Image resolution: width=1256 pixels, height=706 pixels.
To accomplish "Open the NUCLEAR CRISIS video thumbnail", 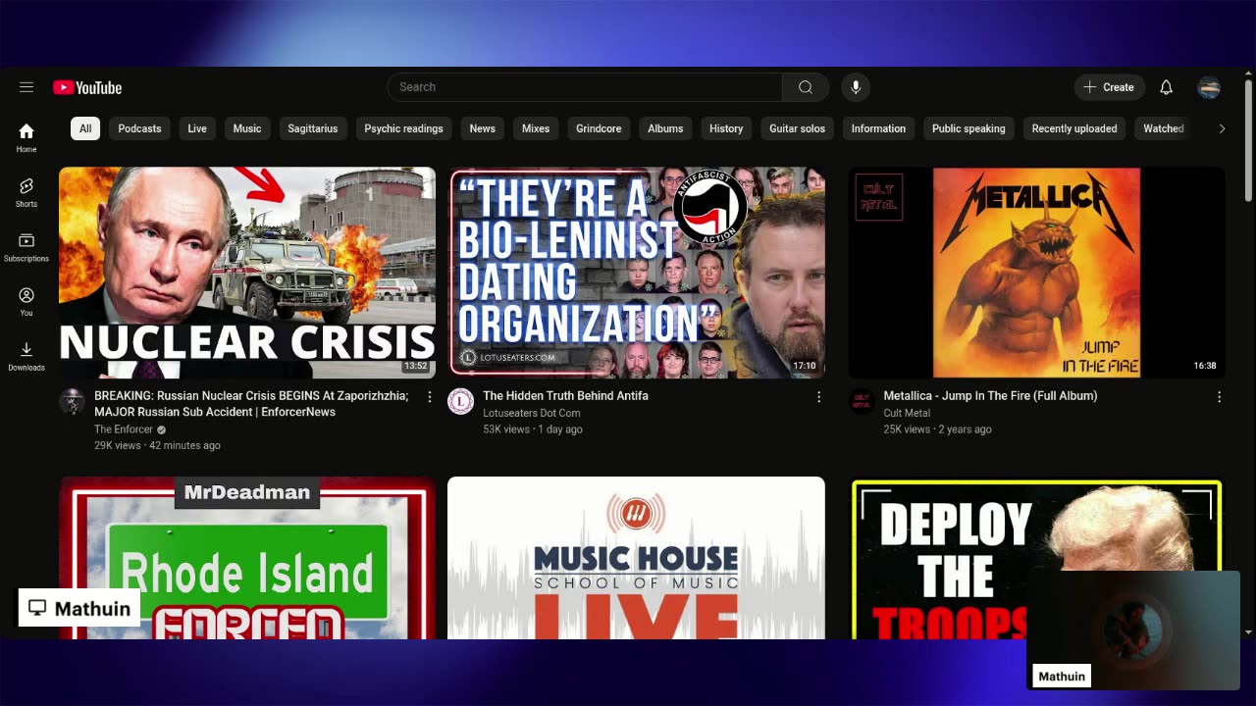I will (x=247, y=273).
